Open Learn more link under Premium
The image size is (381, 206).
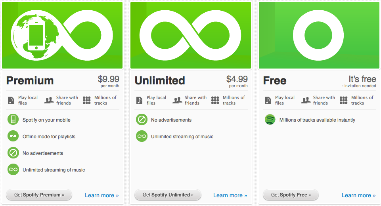[102, 195]
